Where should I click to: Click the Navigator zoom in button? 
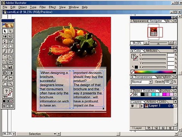171,43
